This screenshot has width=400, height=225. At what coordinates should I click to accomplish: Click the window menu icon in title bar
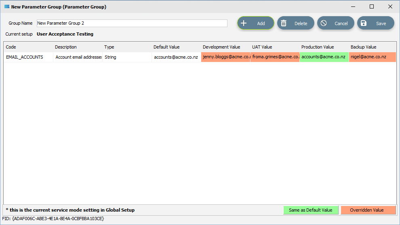[x=7, y=6]
